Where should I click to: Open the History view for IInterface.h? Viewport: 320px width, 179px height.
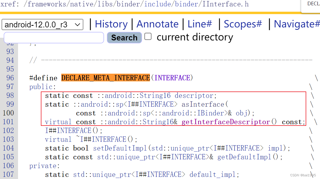[x=111, y=24]
